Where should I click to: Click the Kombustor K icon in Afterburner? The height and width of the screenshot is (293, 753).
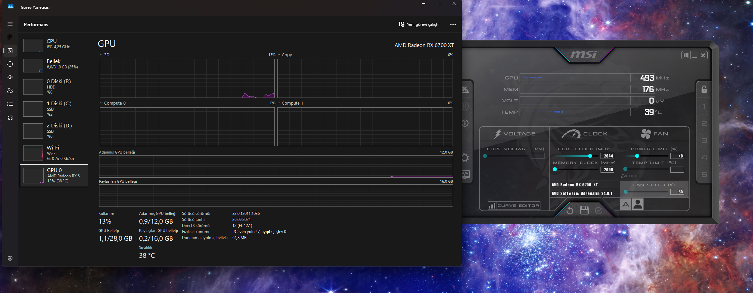(465, 106)
